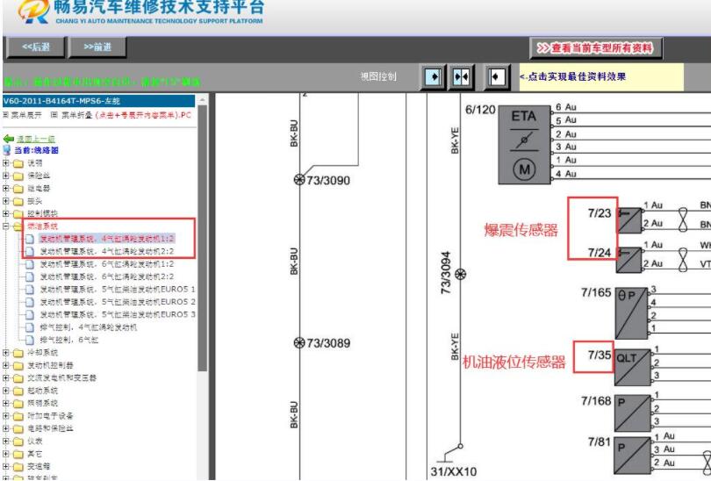Expand the 发动机控制器 folder
The height and width of the screenshot is (481, 711).
click(5, 365)
